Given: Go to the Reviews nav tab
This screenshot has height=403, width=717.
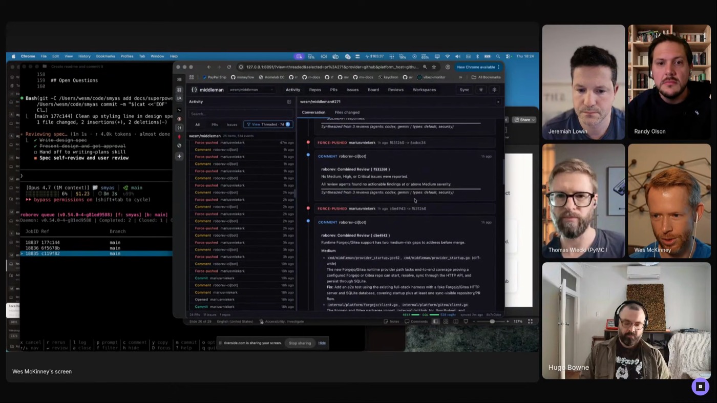Looking at the screenshot, I should [x=396, y=90].
